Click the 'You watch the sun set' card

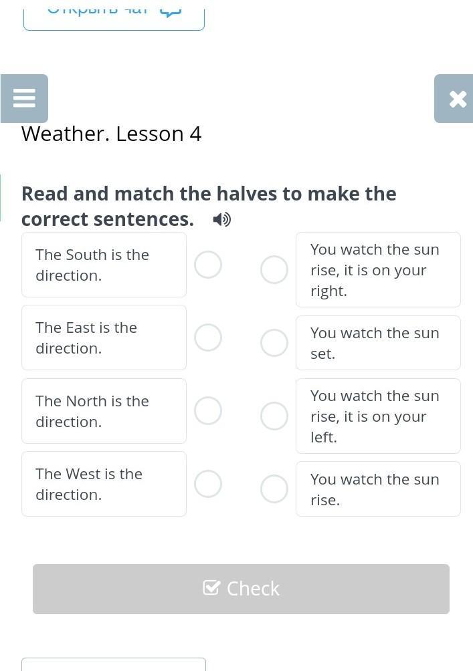pos(378,343)
